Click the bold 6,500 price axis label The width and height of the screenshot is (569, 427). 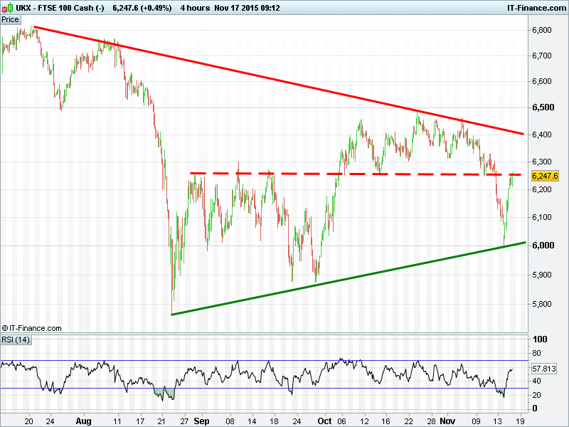point(543,107)
